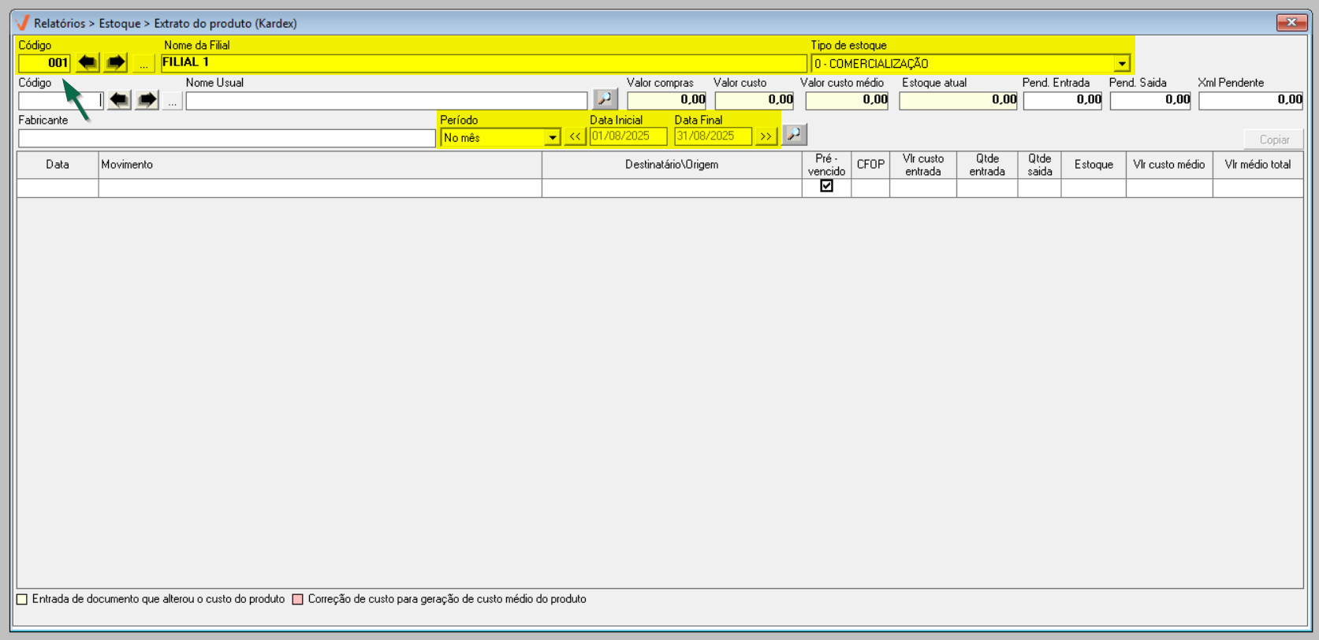Open product lookup ellipsis button
The image size is (1319, 640).
pos(172,101)
